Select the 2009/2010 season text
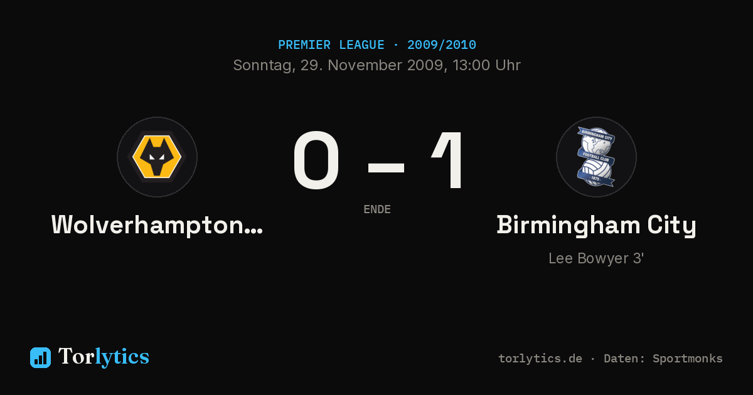Viewport: 753px width, 395px height. tap(441, 45)
